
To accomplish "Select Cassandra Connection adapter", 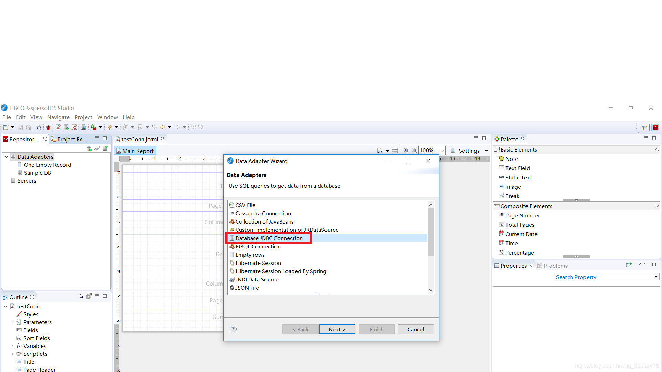I will [327, 213].
